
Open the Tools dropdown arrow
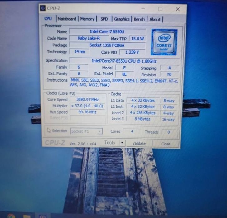coord(122,143)
